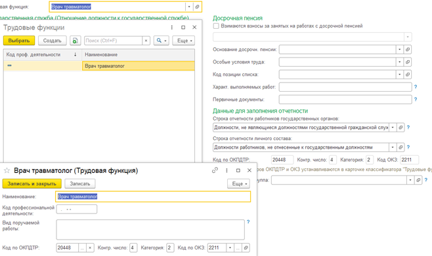The width and height of the screenshot is (432, 256).
Task: Click the help icon for государственных органов строка
Action: (x=408, y=128)
